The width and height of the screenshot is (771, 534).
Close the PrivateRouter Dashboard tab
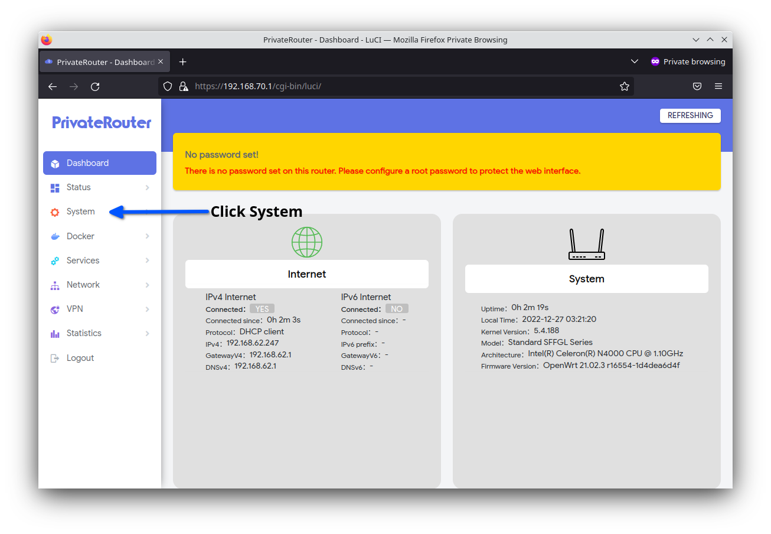point(161,61)
